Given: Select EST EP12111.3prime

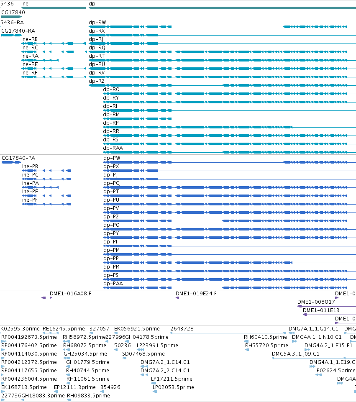Looking at the screenshot, I should coord(74,387).
